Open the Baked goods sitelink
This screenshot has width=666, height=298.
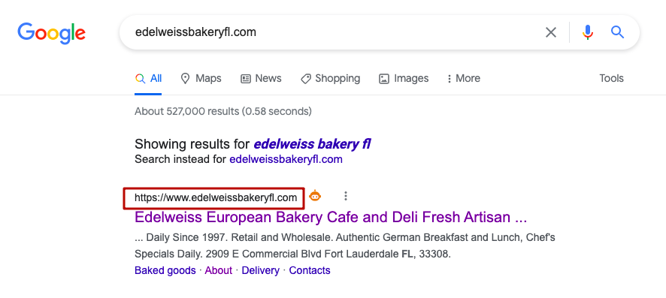click(x=165, y=270)
